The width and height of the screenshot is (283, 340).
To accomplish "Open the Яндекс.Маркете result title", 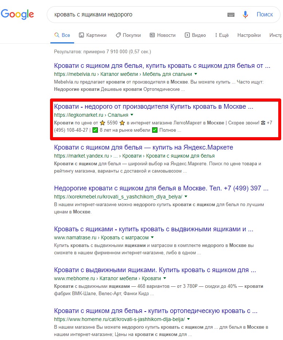I will (144, 147).
